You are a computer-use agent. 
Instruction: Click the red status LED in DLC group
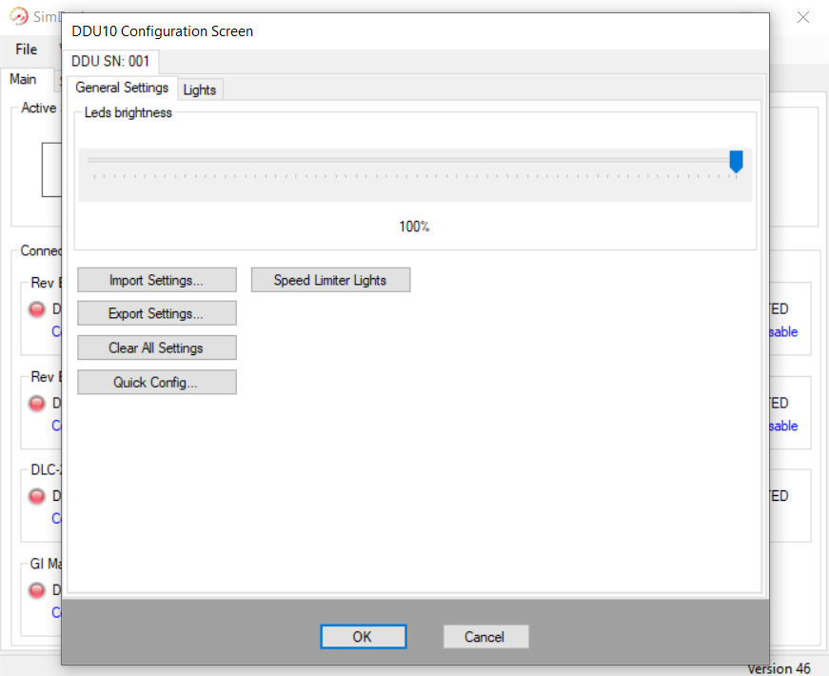(37, 496)
